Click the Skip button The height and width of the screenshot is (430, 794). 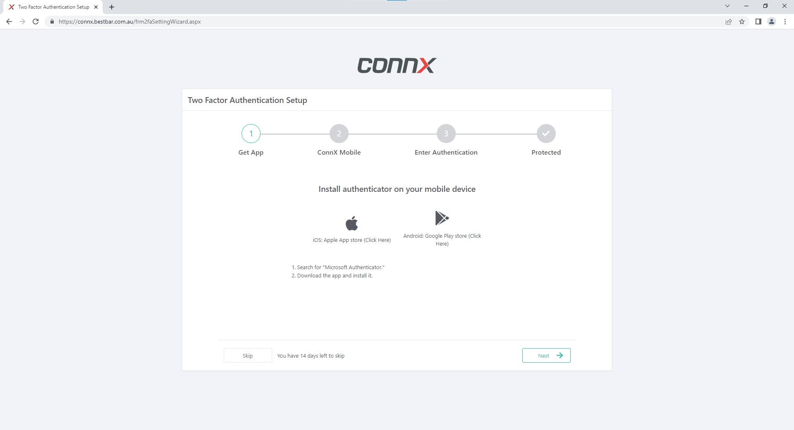coord(248,356)
